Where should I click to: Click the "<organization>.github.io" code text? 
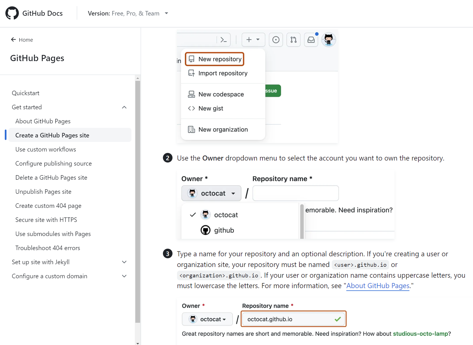pos(219,275)
